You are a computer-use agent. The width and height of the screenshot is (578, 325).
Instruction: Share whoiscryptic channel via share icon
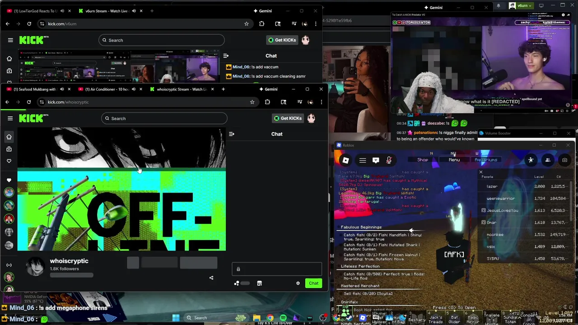pyautogui.click(x=211, y=278)
